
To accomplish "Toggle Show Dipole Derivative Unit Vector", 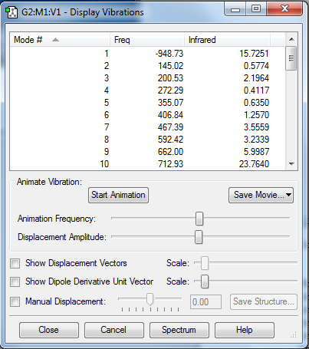I will coord(15,282).
